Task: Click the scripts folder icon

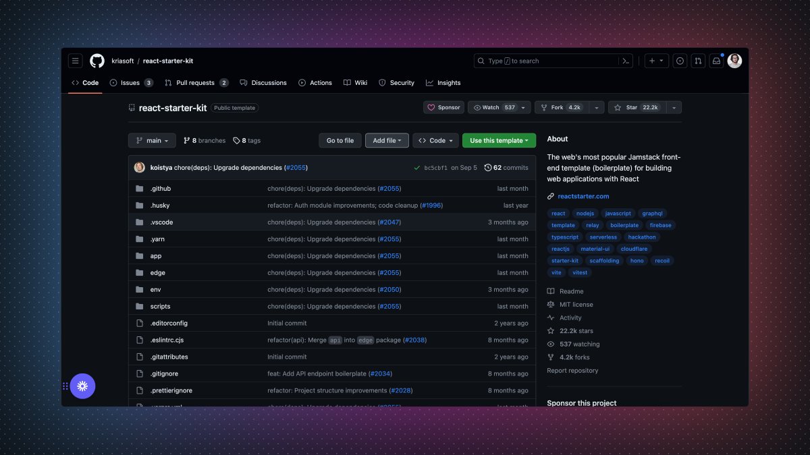Action: point(140,307)
